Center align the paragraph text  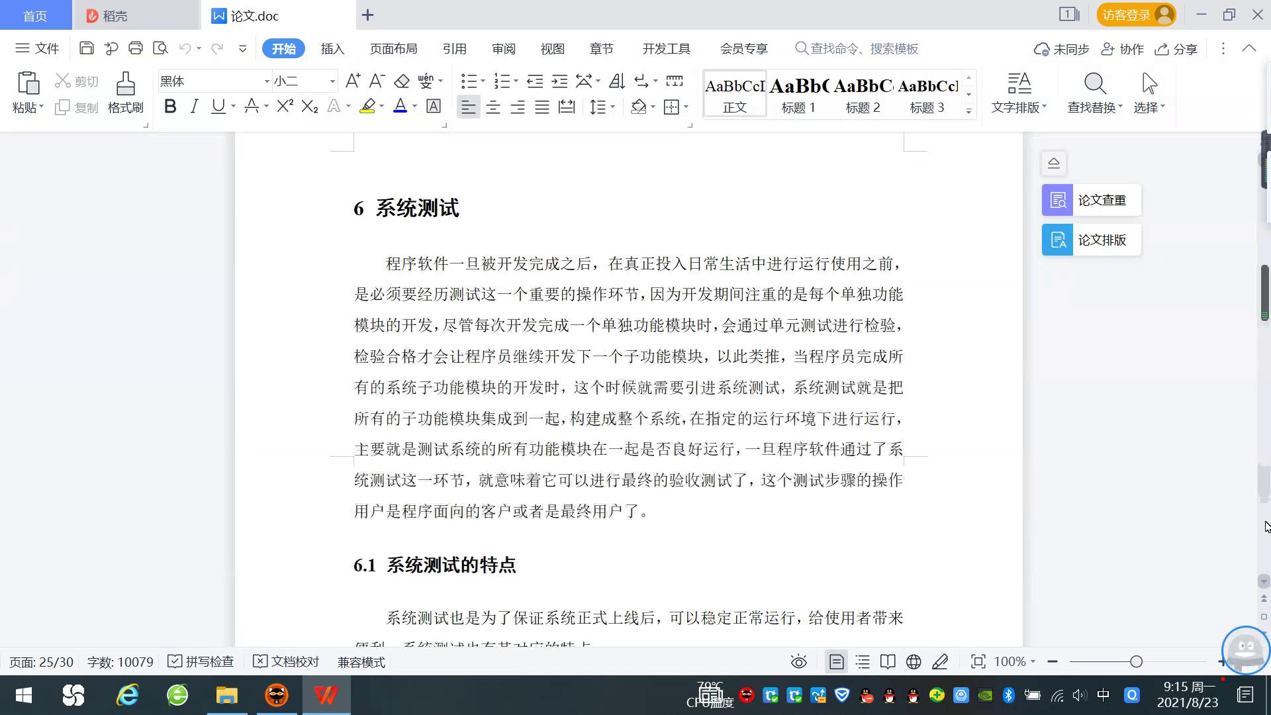[x=493, y=107]
